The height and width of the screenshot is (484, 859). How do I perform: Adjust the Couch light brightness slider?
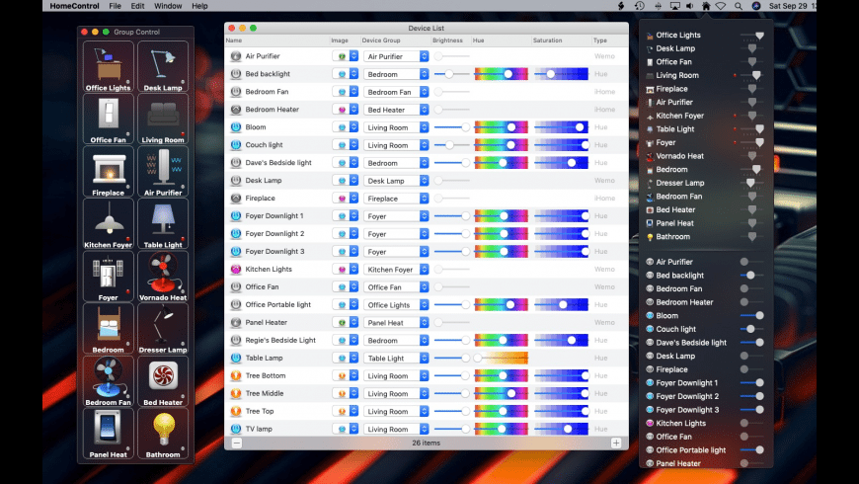pos(451,145)
